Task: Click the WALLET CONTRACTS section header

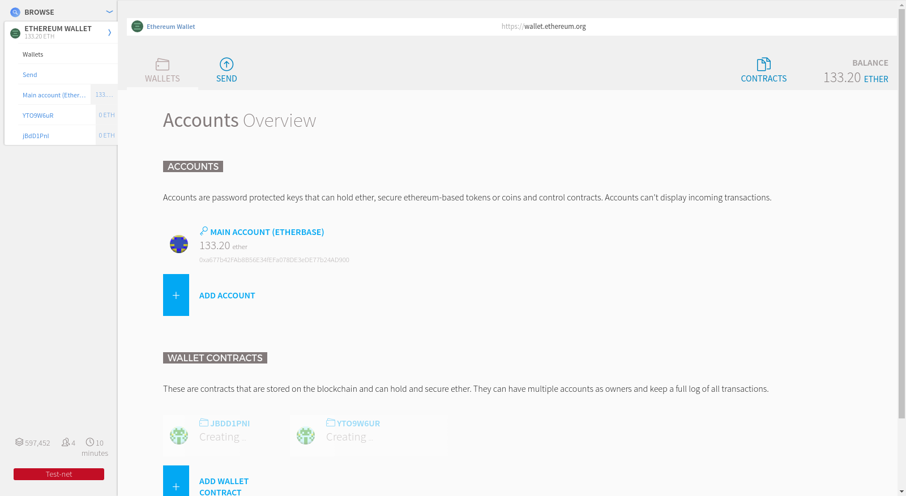Action: [x=215, y=358]
